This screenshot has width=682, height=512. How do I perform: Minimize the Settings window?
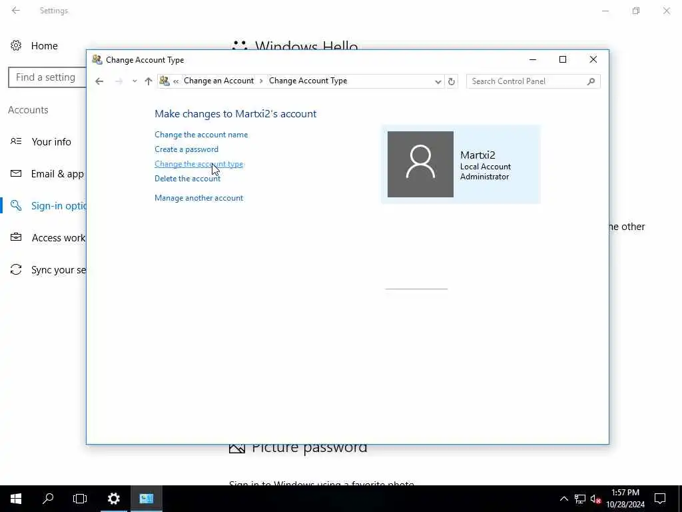pos(605,11)
